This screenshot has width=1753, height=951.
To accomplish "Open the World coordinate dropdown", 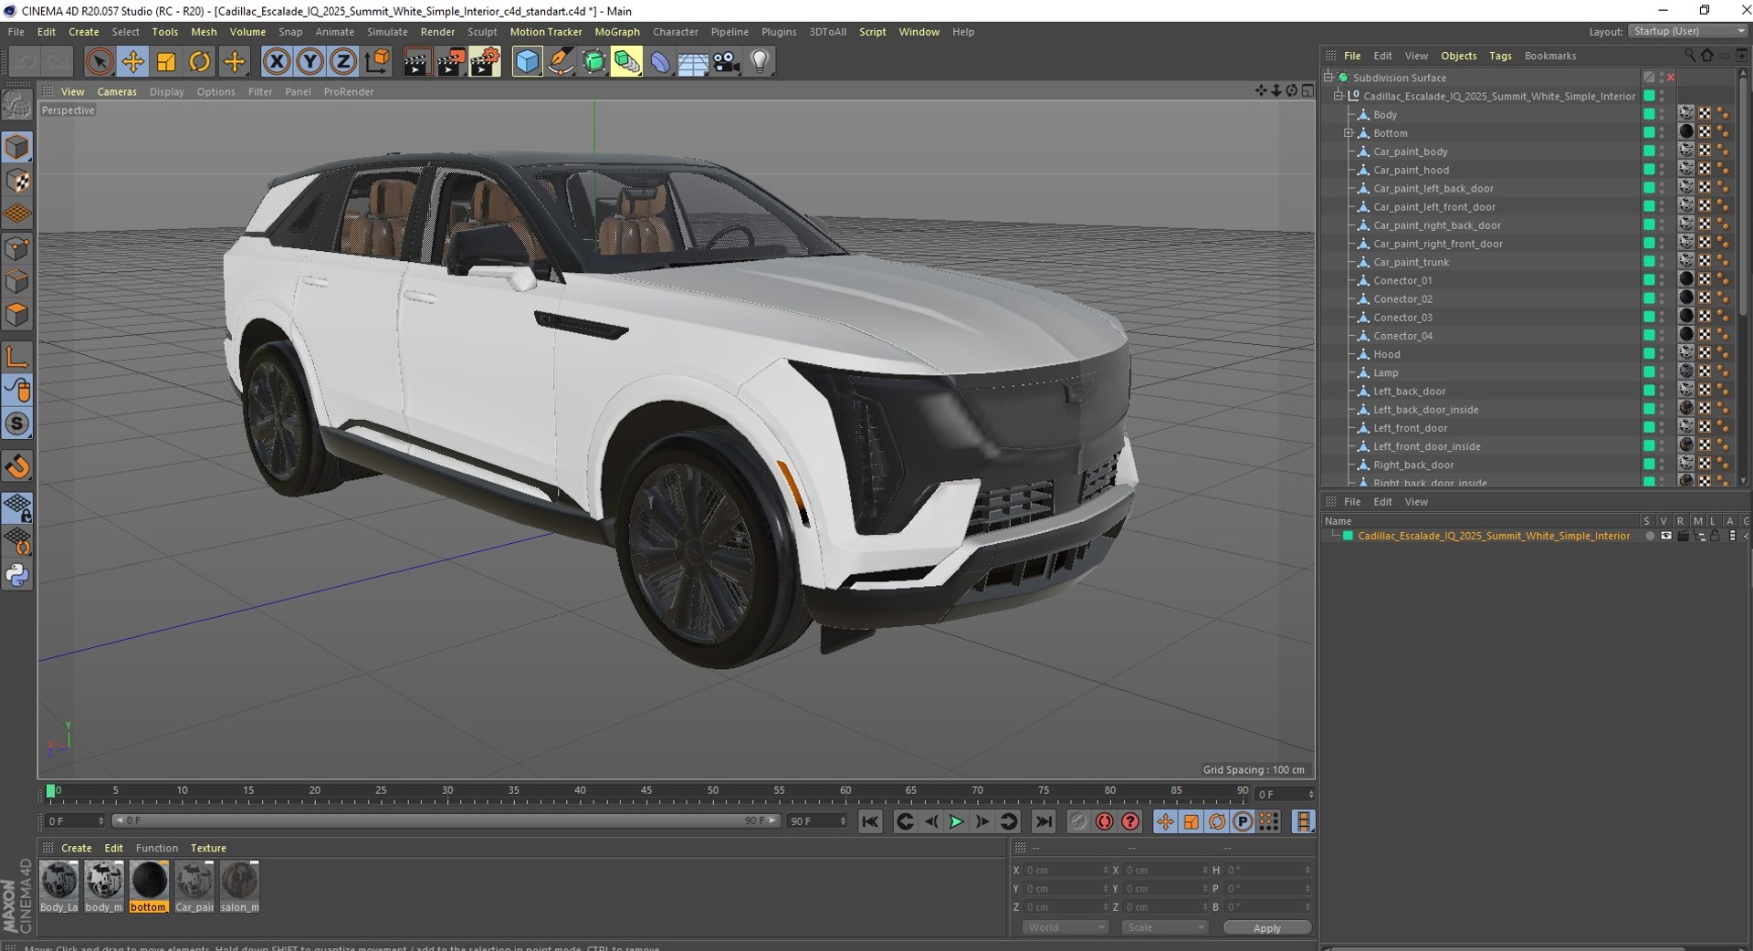I will (x=1065, y=927).
